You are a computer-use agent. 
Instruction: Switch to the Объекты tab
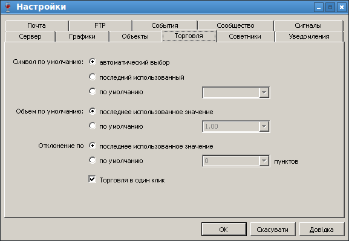(x=135, y=36)
